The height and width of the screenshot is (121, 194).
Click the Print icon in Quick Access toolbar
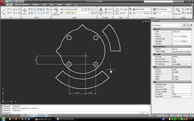(x=16, y=2)
